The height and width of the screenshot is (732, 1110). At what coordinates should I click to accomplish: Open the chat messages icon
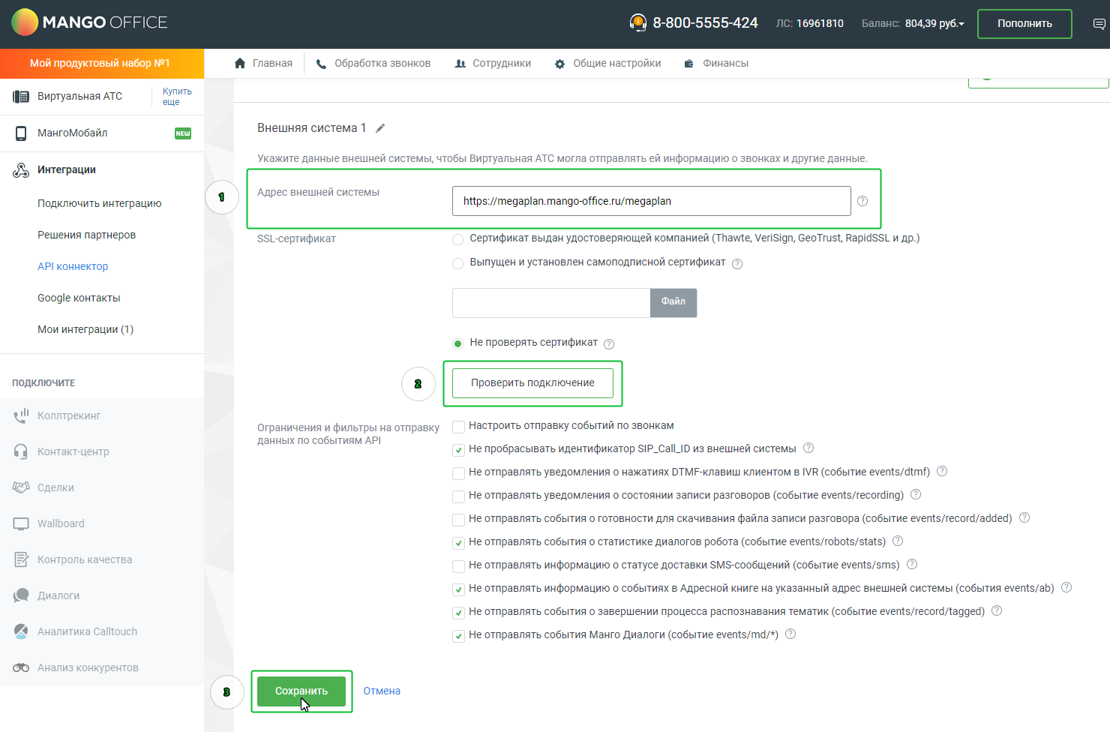1099,24
